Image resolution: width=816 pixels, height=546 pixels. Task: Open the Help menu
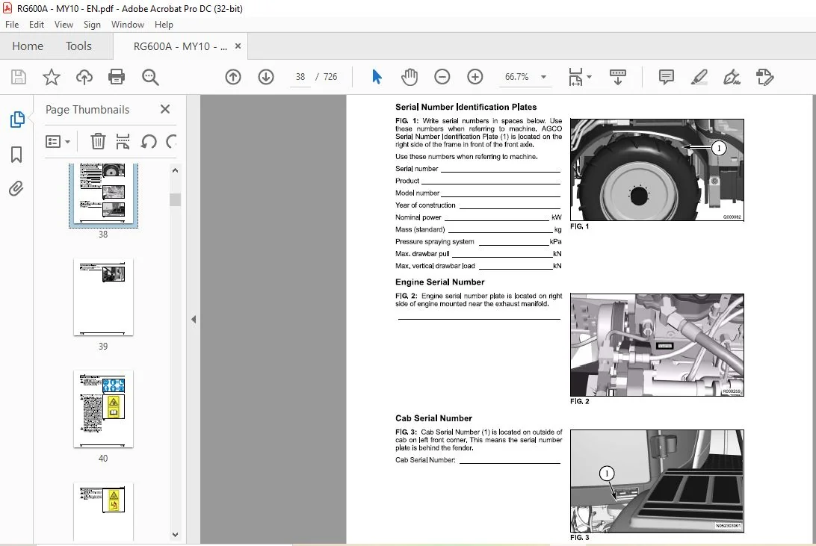[x=164, y=25]
